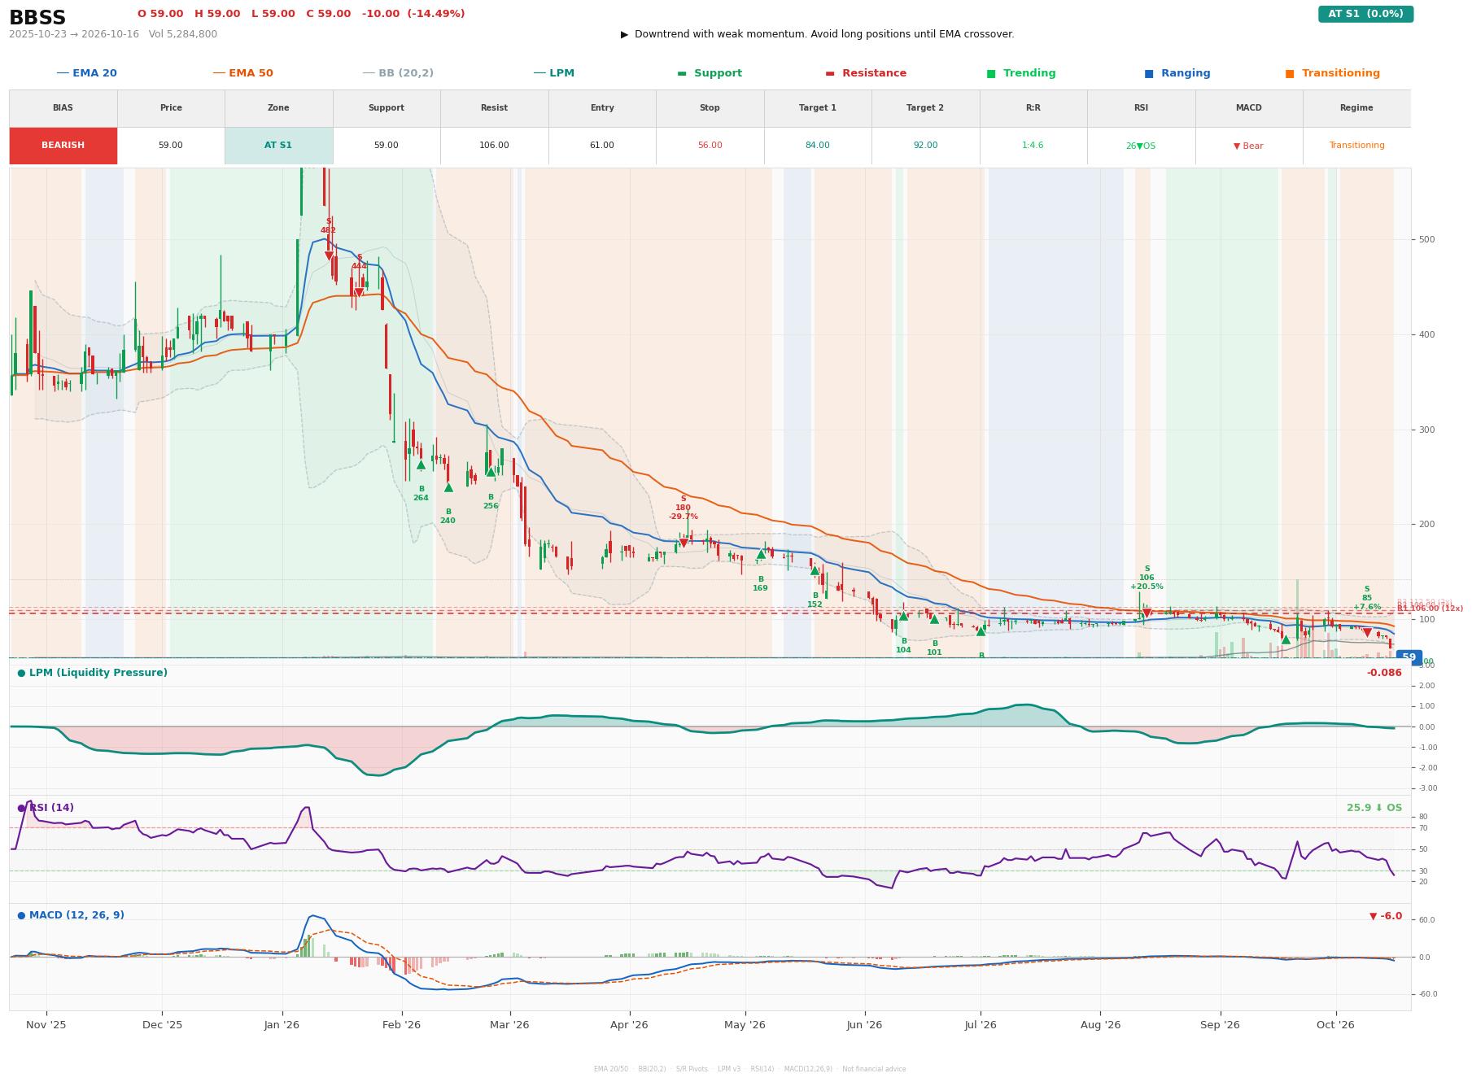Image resolution: width=1472 pixels, height=1082 pixels.
Task: Click the sell marker labeled S 482
Action: click(329, 255)
